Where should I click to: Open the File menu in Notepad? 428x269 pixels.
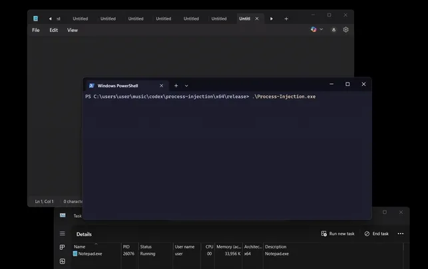(36, 30)
